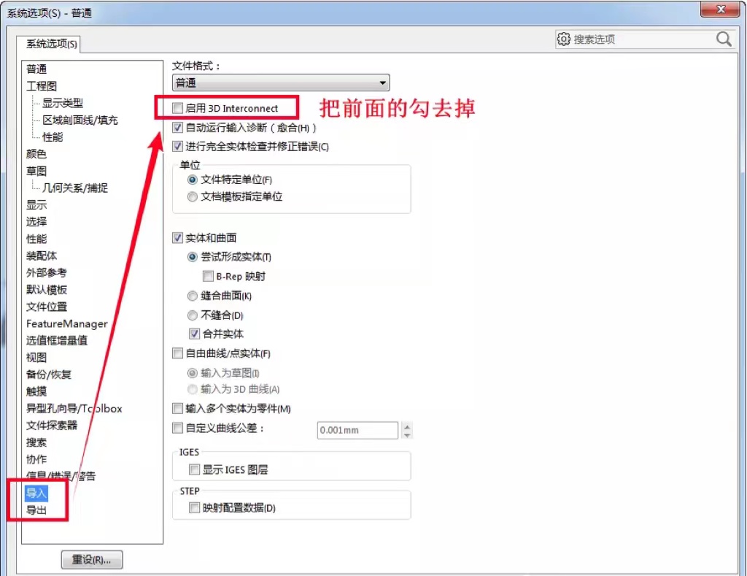Select 普通 in options tree
Screen dimensions: 747x576
(x=36, y=69)
